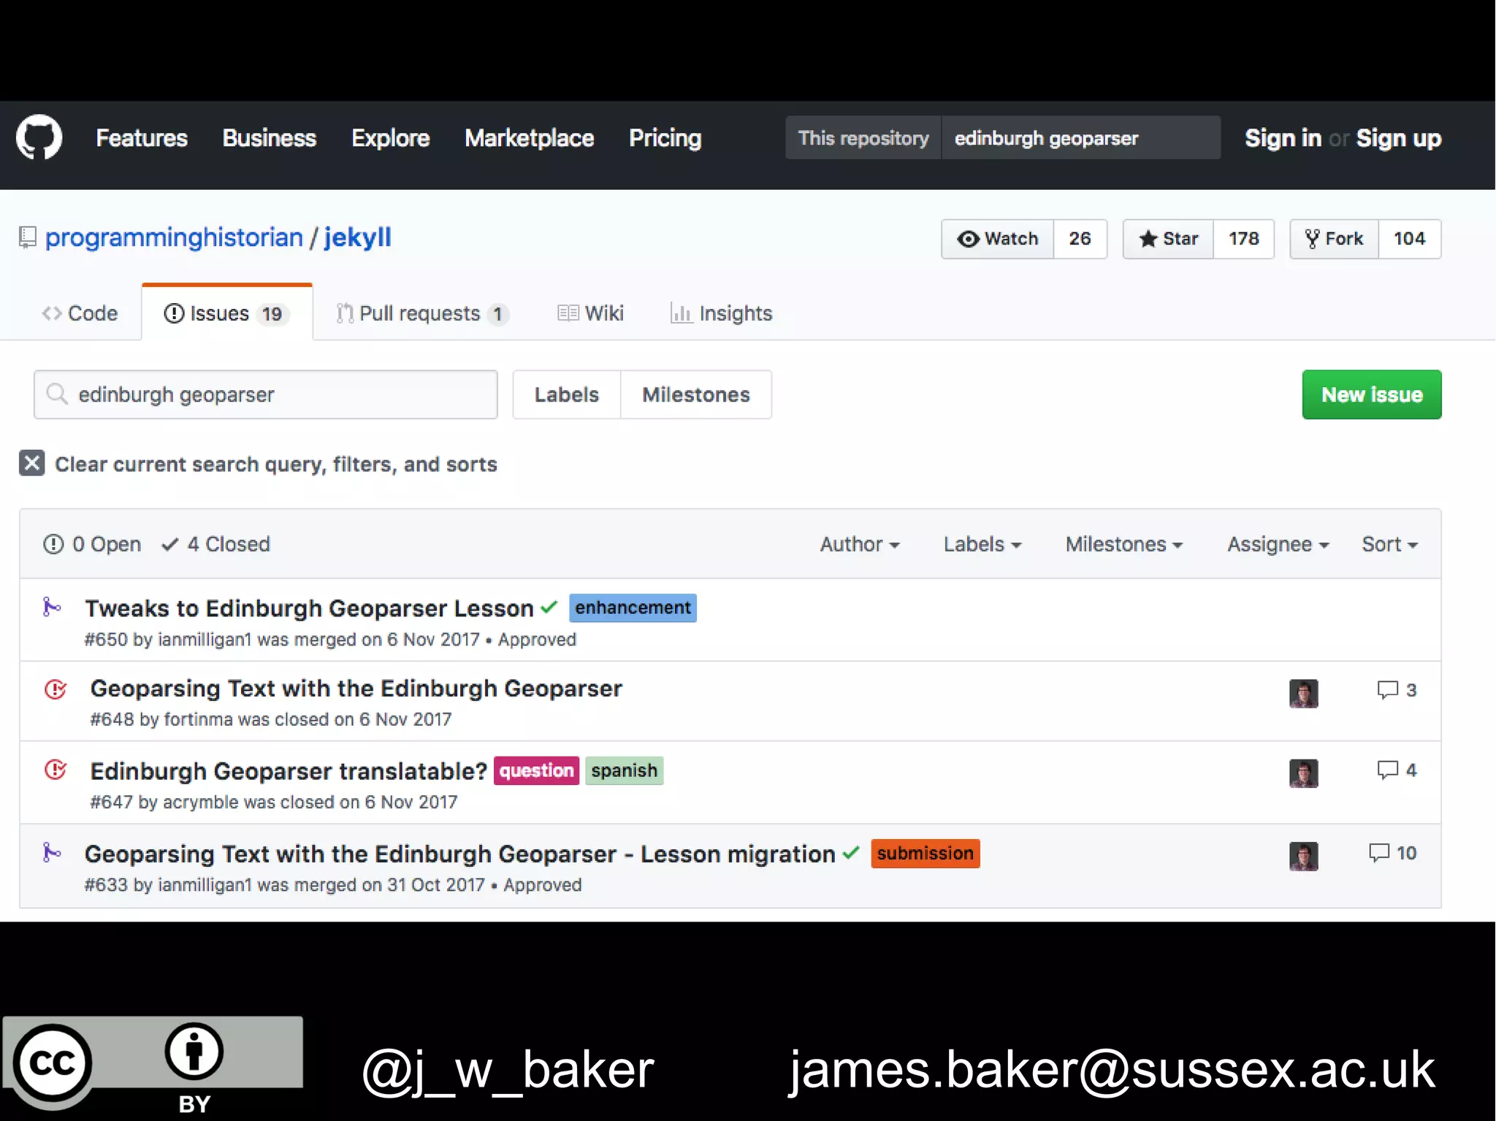Focus the issues search box with edinburgh geoparser

tap(266, 394)
